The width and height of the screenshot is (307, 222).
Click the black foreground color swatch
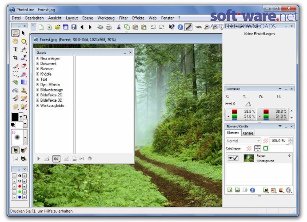pos(15,117)
